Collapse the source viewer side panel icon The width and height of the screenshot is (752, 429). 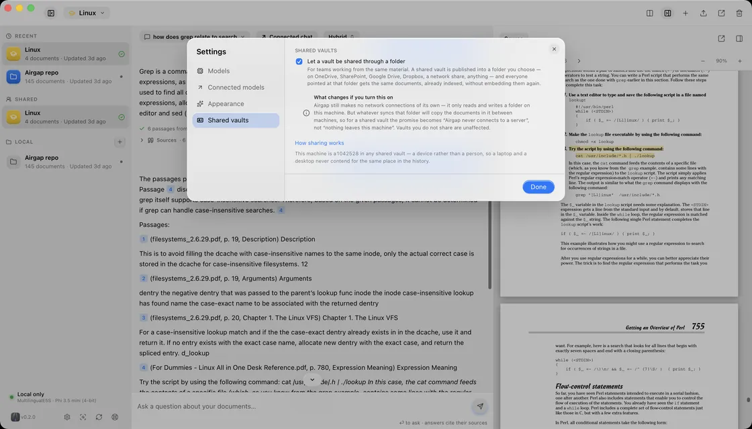739,38
